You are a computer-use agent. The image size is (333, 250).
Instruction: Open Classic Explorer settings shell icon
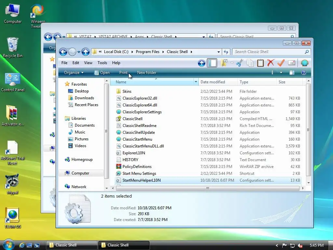tap(304, 63)
